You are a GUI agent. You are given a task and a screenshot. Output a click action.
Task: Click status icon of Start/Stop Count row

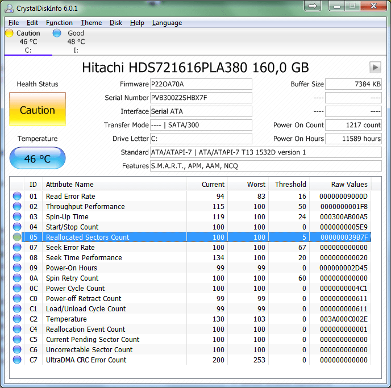tap(17, 227)
